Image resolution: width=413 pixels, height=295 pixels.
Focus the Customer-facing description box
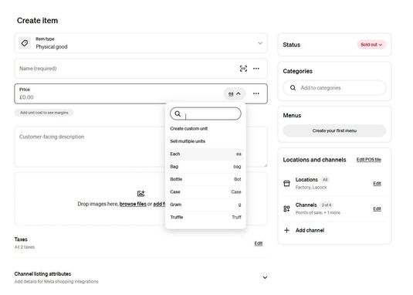coord(141,147)
